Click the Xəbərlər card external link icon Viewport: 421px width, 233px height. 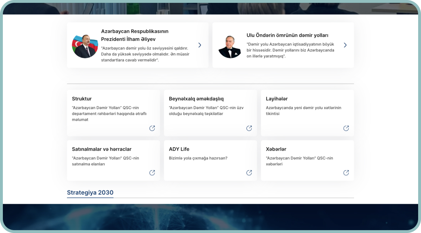[346, 173]
